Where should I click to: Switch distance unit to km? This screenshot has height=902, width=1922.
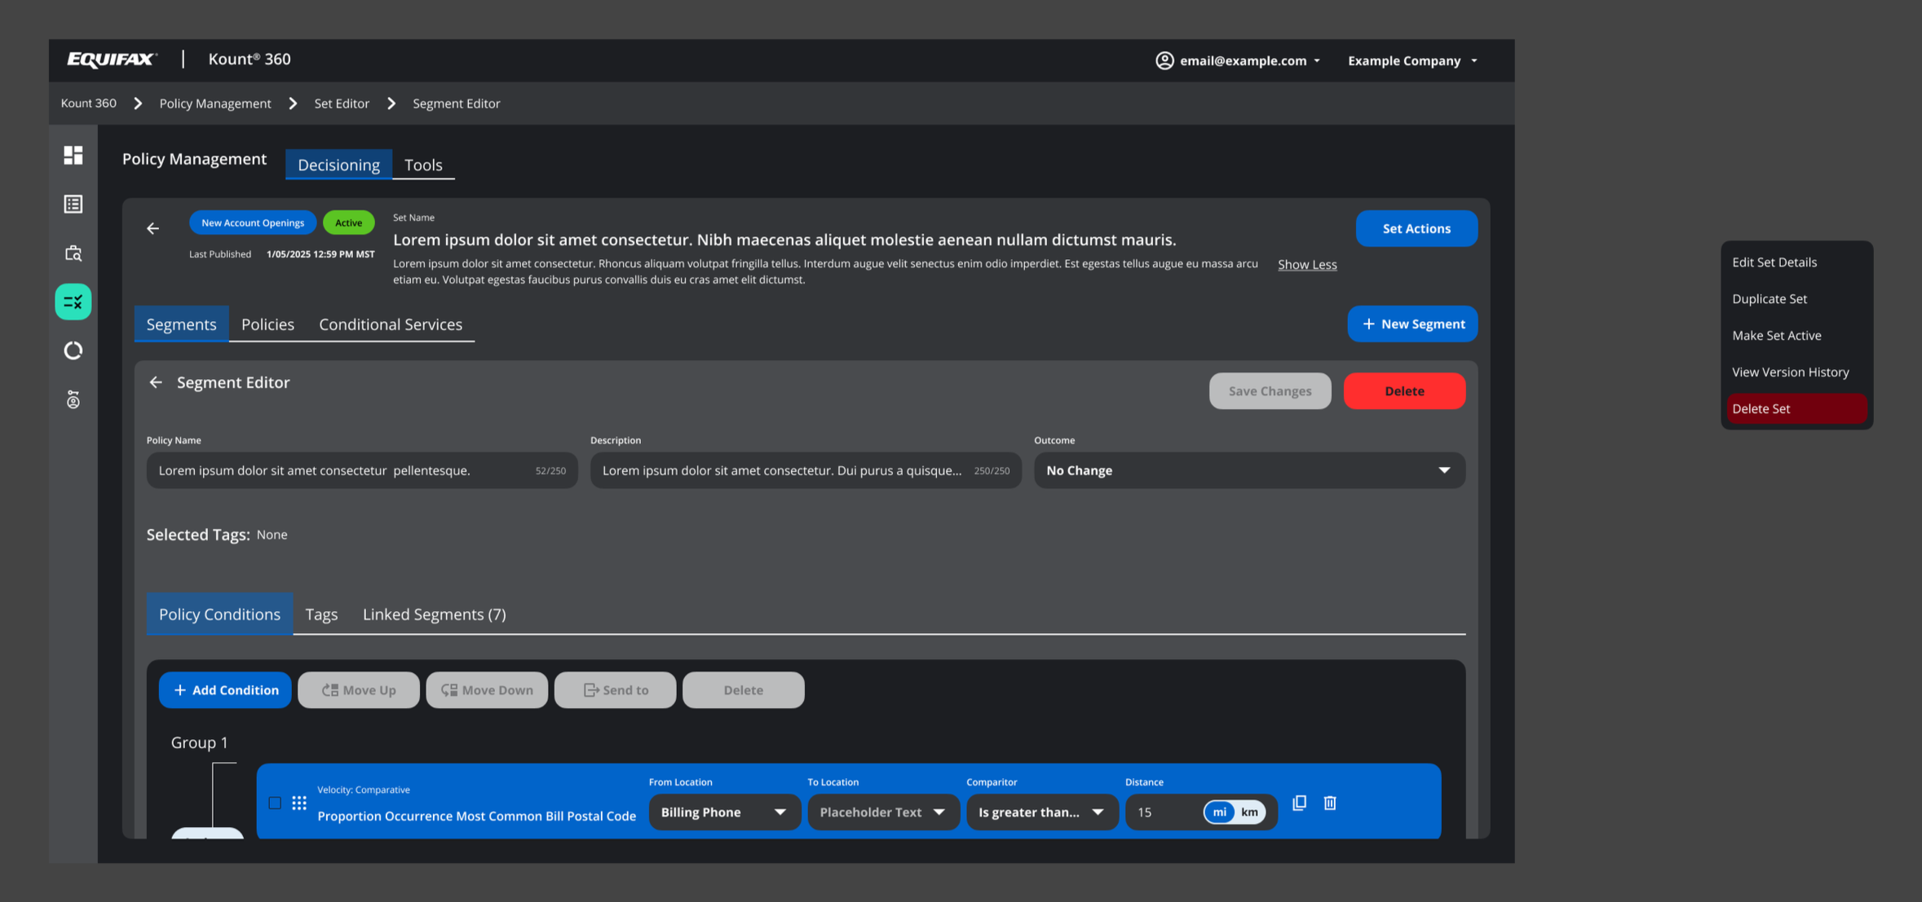coord(1249,812)
